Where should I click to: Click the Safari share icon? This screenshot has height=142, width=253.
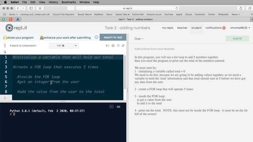click(241, 8)
